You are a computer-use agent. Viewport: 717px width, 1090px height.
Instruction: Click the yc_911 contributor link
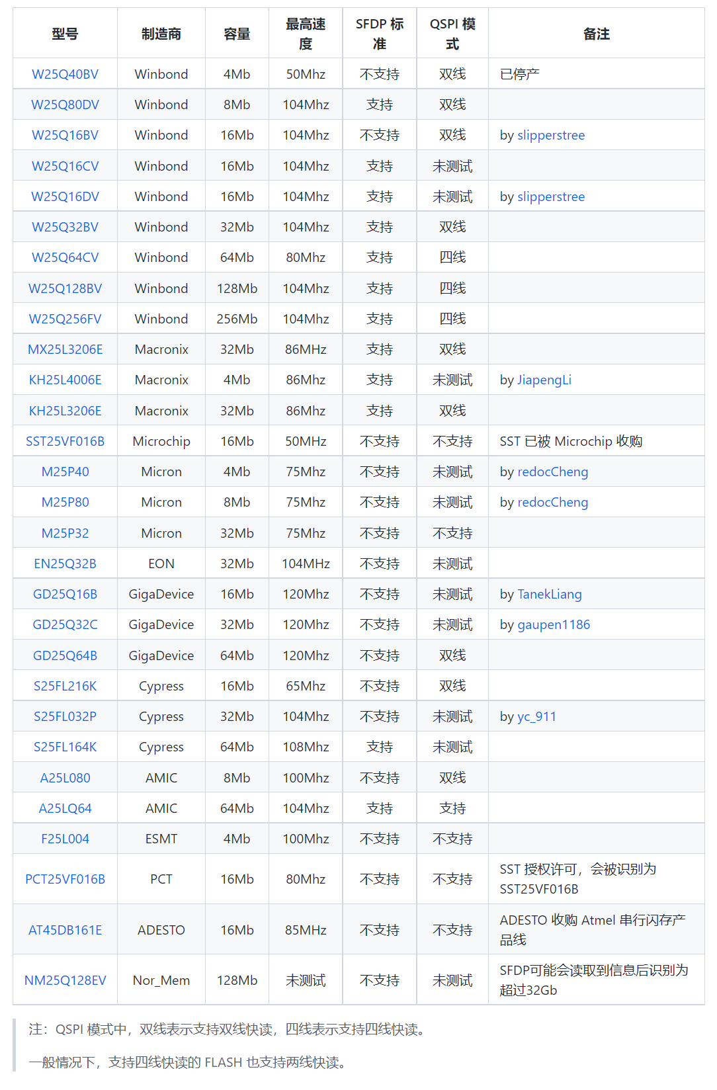[536, 716]
